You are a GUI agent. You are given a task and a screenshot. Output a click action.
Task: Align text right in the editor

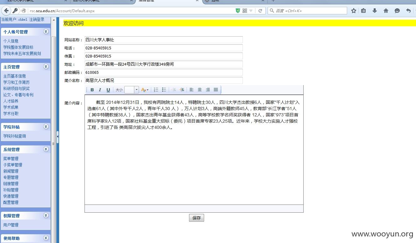pyautogui.click(x=208, y=90)
